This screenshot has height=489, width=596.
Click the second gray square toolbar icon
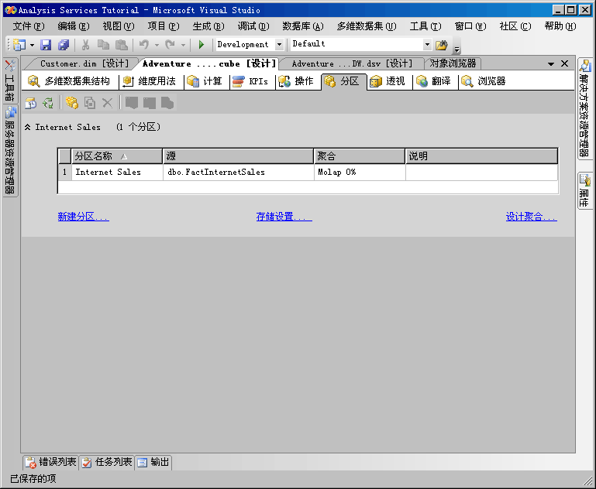tap(150, 103)
